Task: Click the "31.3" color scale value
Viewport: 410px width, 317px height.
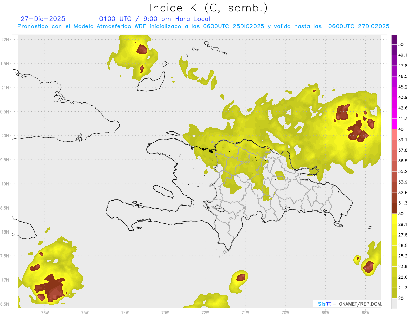Action: coord(403,203)
